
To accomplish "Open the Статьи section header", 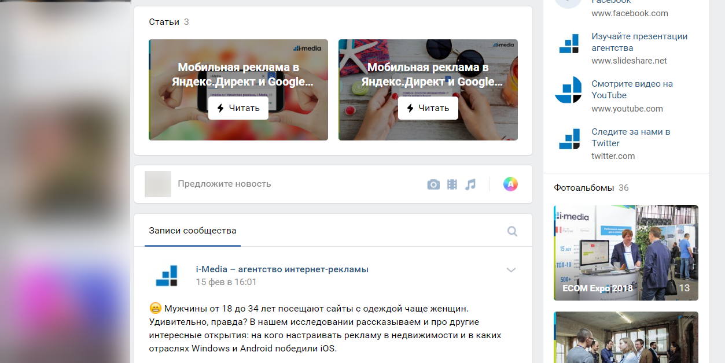I will (x=164, y=22).
